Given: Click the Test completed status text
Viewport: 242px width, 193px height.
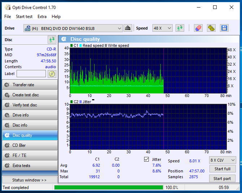Looking at the screenshot, I should 16,188.
